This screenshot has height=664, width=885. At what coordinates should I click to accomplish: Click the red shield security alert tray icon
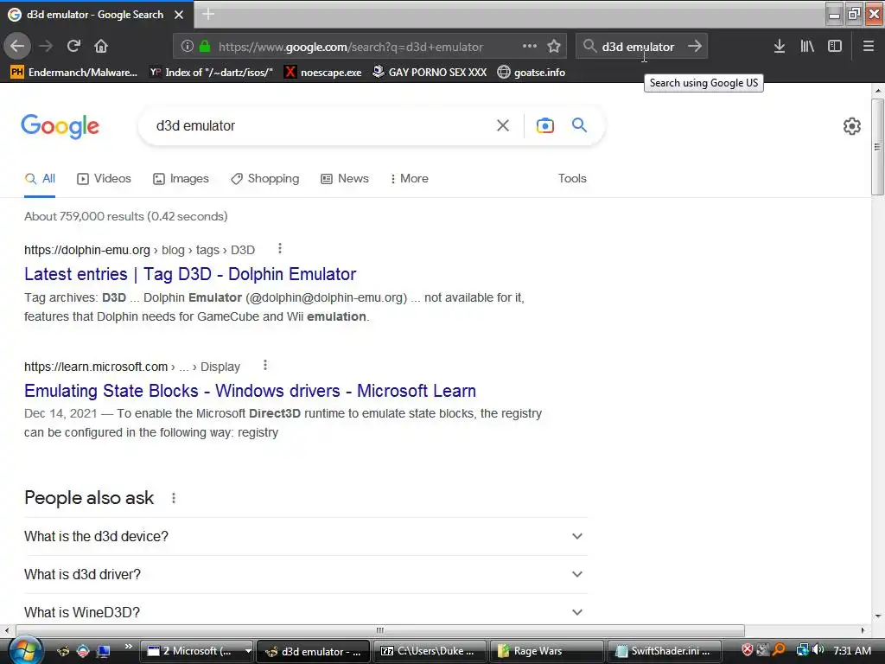(x=748, y=650)
